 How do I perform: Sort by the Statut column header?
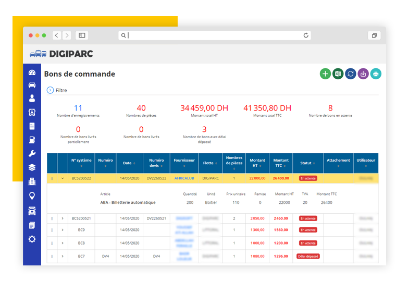tap(308, 163)
